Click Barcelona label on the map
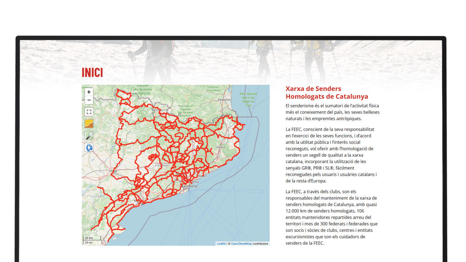 189,186
